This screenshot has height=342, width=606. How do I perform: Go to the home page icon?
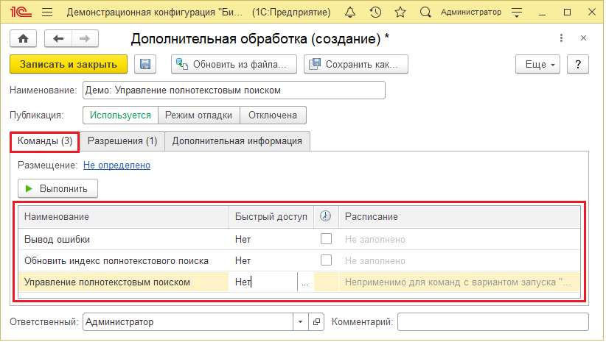pos(23,38)
